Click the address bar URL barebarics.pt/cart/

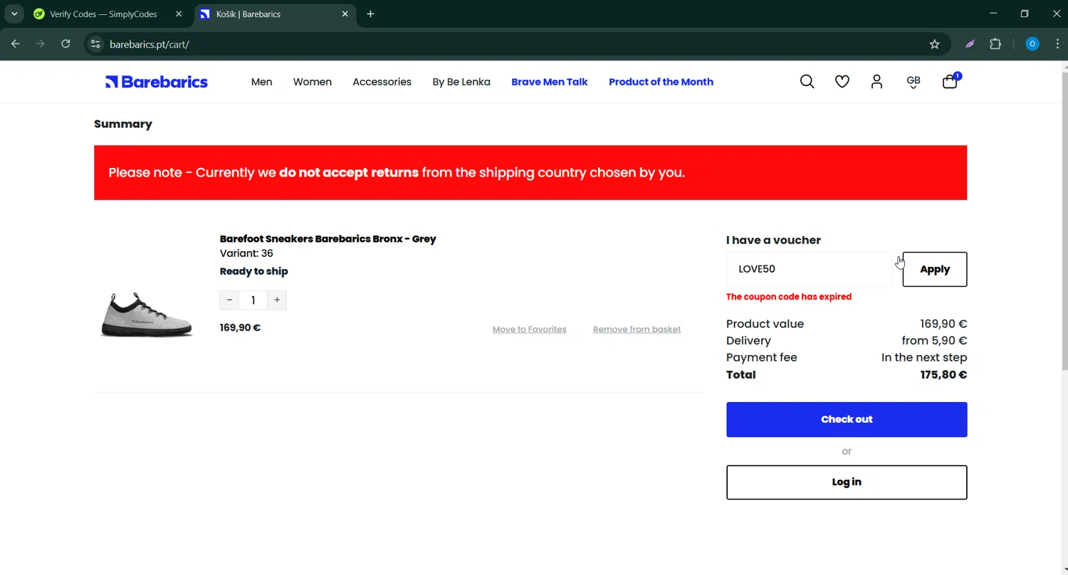[x=150, y=44]
